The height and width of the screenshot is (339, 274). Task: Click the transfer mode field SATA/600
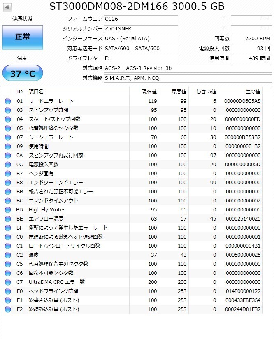click(x=141, y=49)
